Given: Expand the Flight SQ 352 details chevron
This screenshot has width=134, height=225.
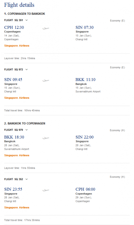Looking at the screenshot, I should (27, 179).
